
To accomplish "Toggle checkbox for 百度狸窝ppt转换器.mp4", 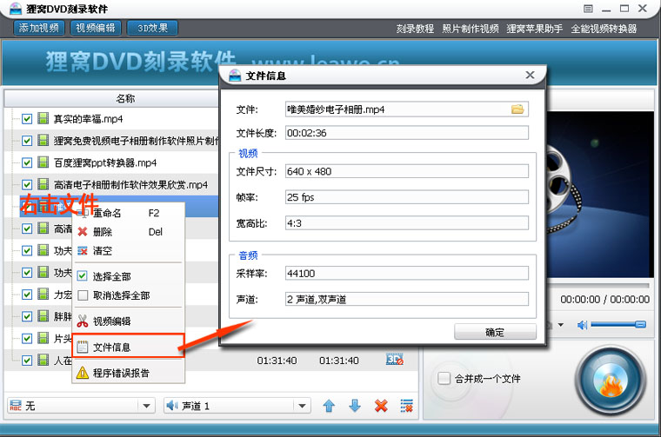I will click(27, 163).
